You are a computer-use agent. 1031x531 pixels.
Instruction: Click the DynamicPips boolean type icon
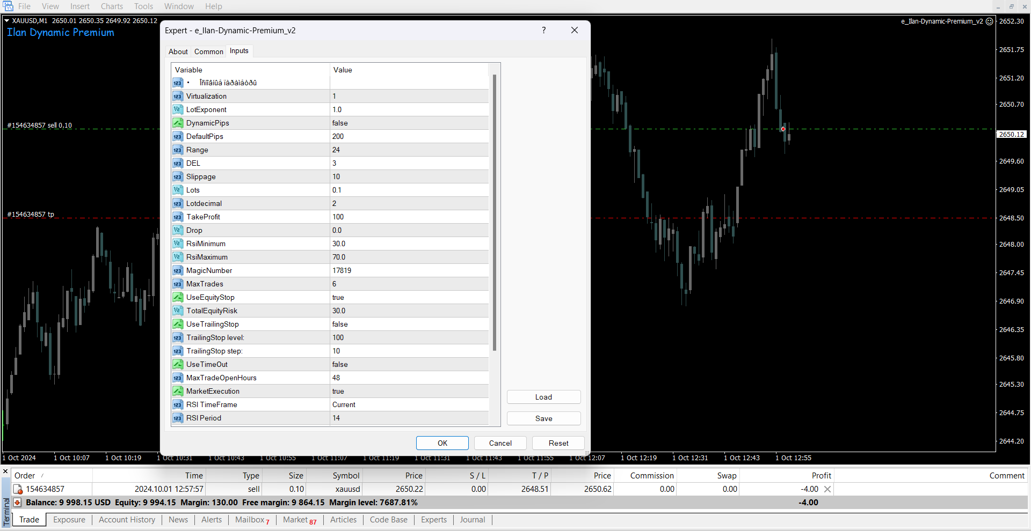[x=178, y=123]
